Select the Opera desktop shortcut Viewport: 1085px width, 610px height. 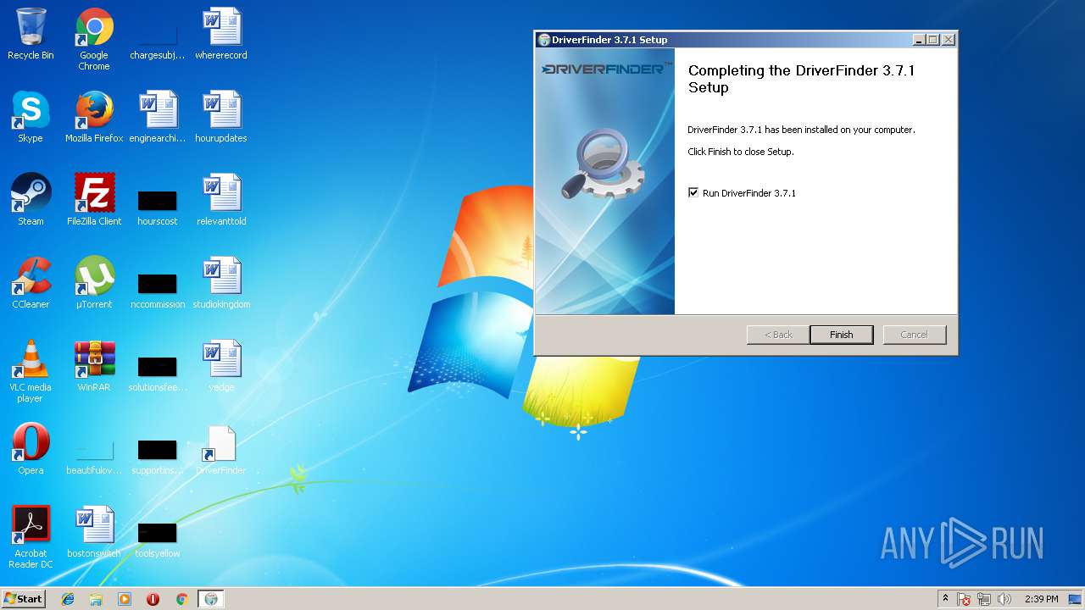31,449
